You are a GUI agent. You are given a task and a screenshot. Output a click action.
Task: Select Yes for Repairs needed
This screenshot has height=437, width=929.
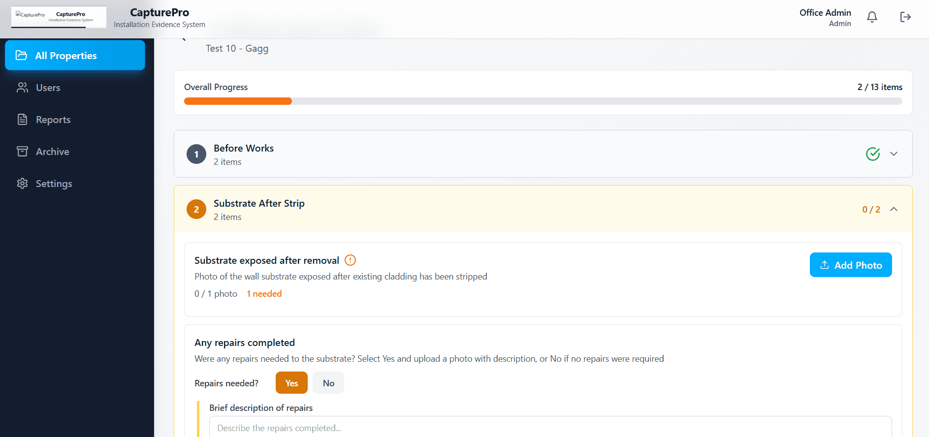(x=291, y=383)
